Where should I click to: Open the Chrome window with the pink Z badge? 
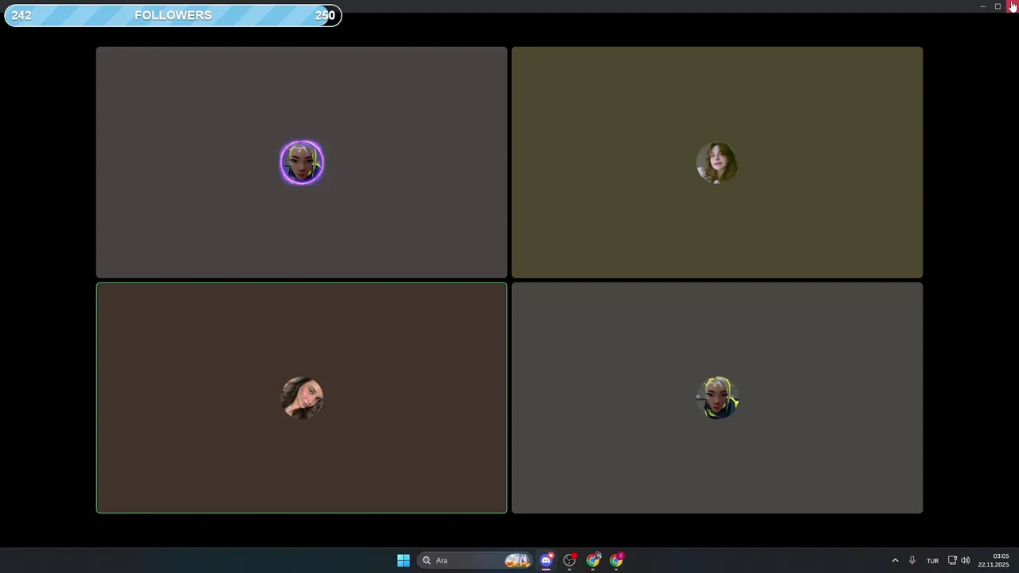[x=617, y=560]
